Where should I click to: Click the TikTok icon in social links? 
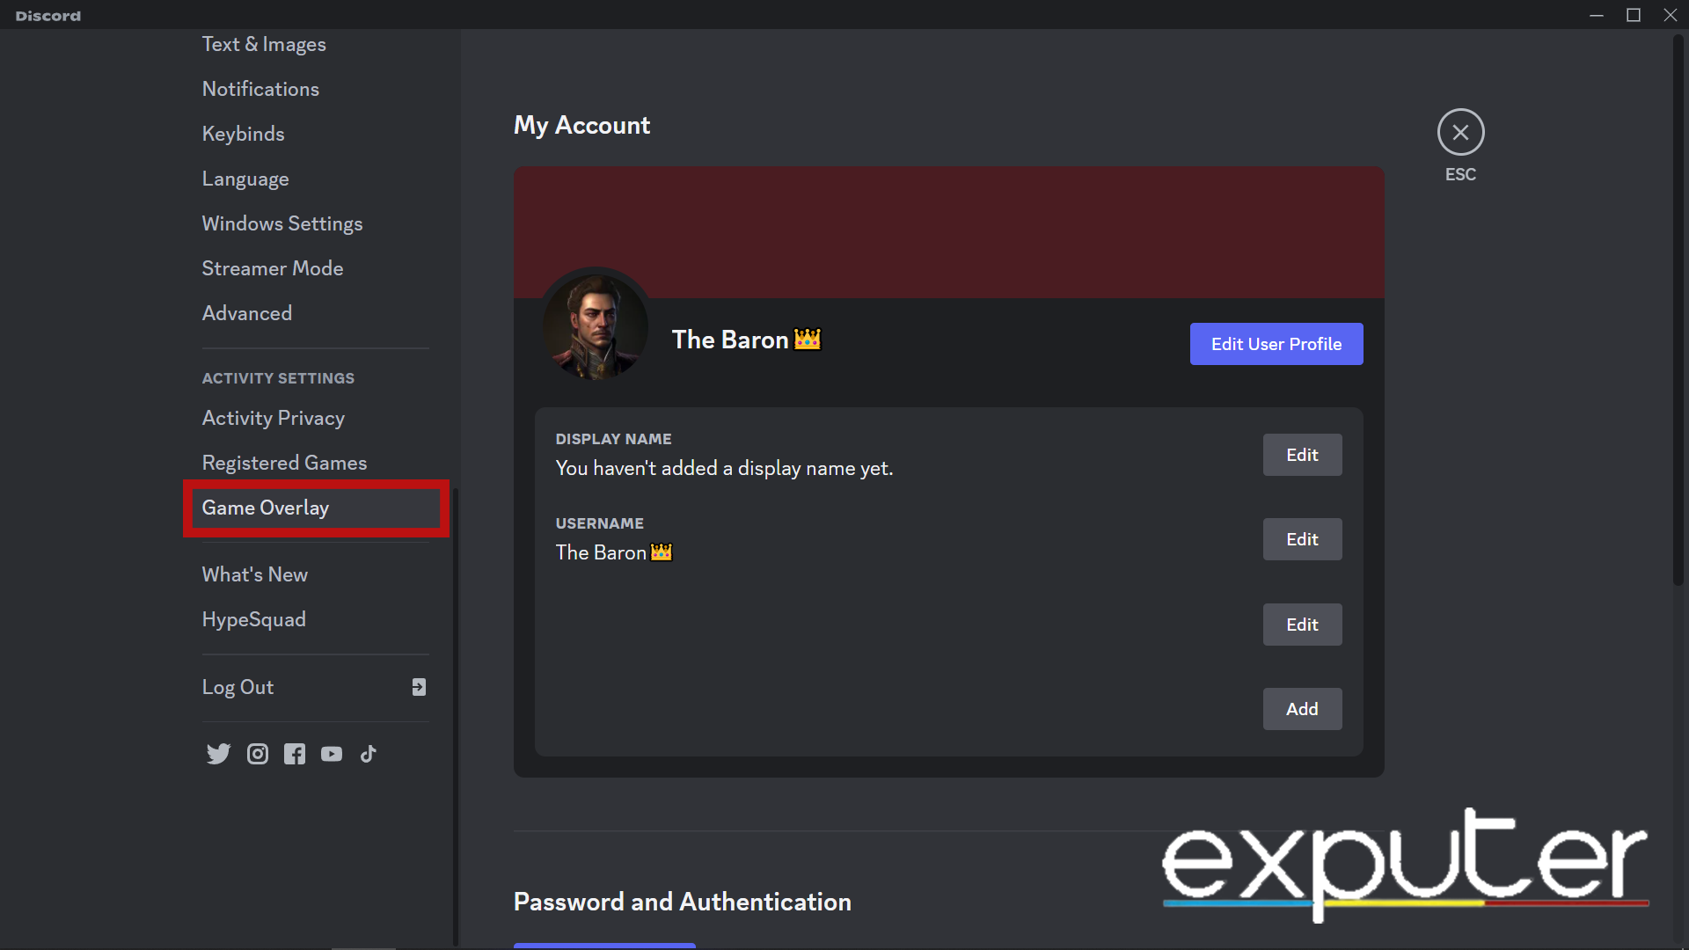coord(367,754)
